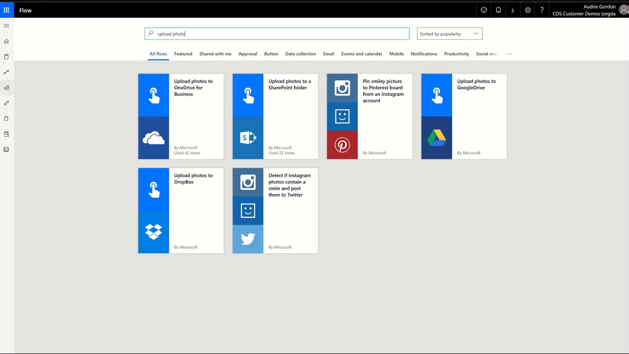Viewport: 629px width, 354px height.
Task: Open the Approval category tab
Action: click(248, 54)
